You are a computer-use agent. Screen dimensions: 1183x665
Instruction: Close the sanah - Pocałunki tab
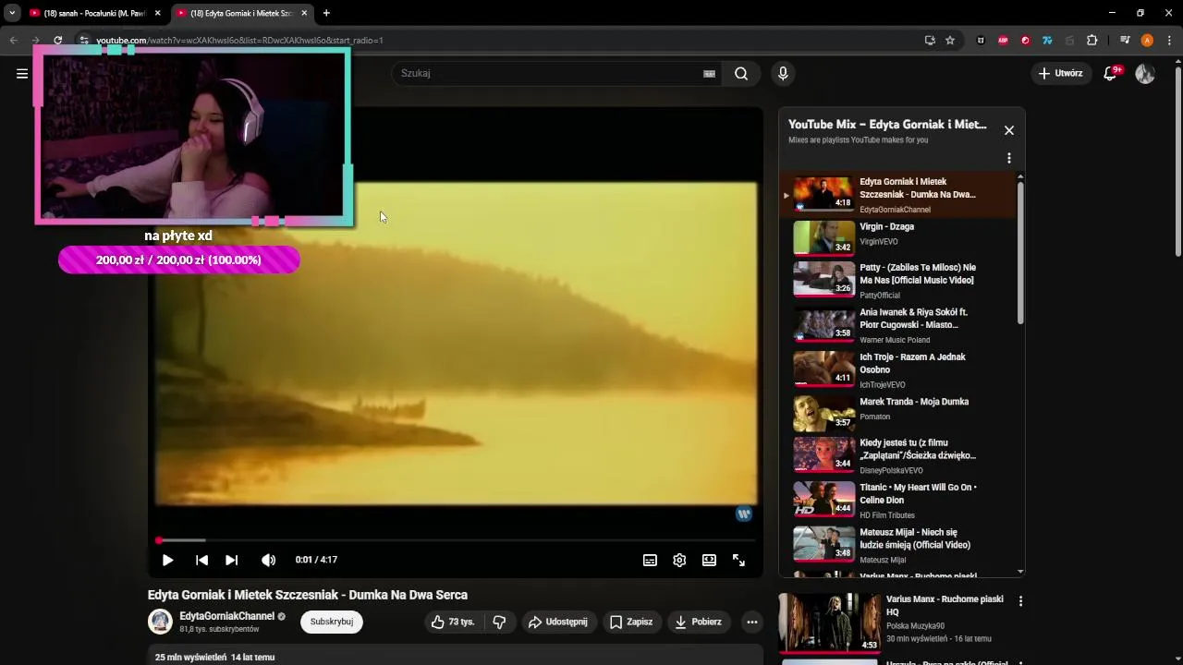point(157,13)
